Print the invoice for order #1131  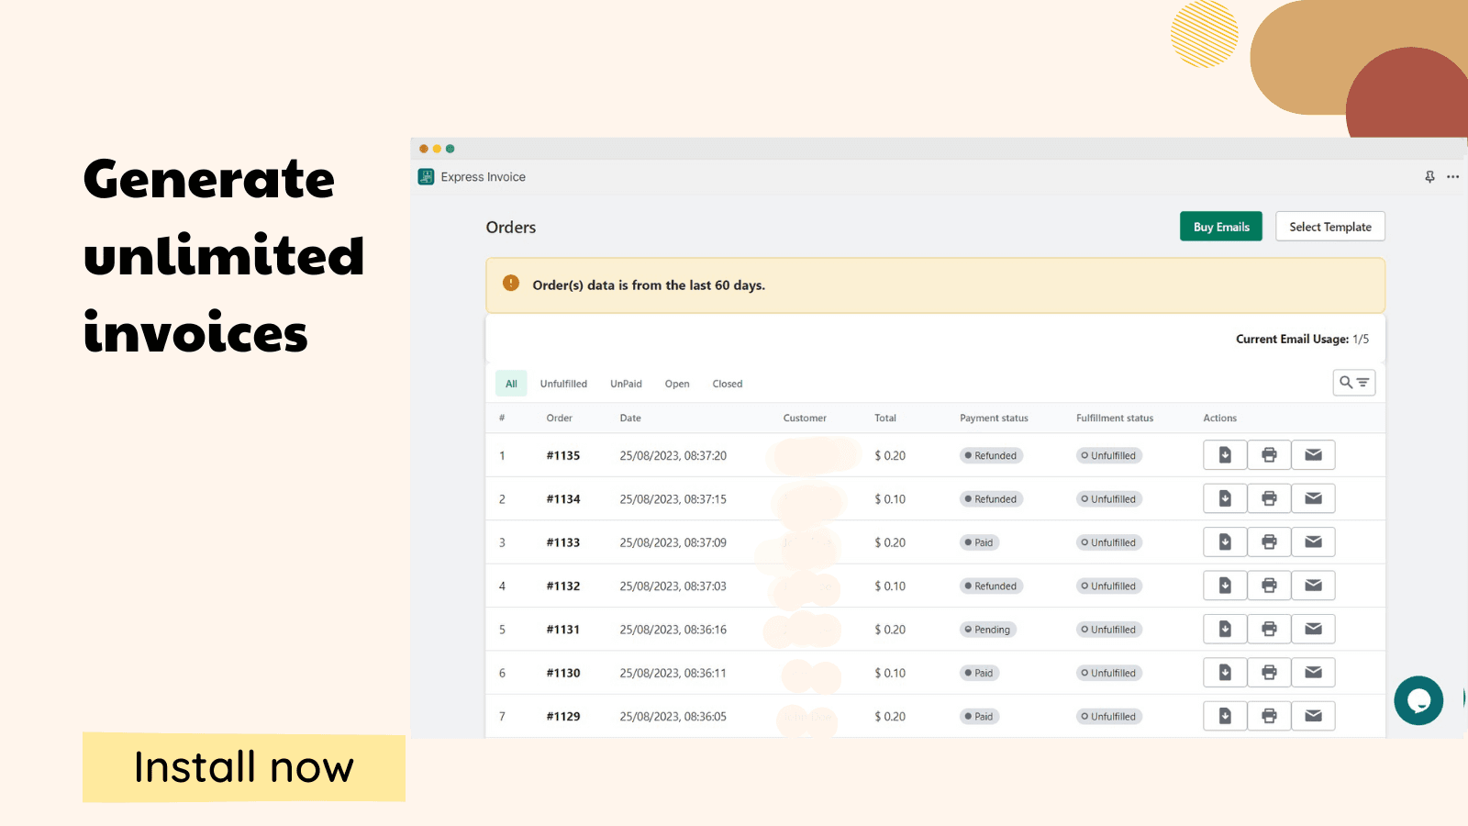[1268, 629]
